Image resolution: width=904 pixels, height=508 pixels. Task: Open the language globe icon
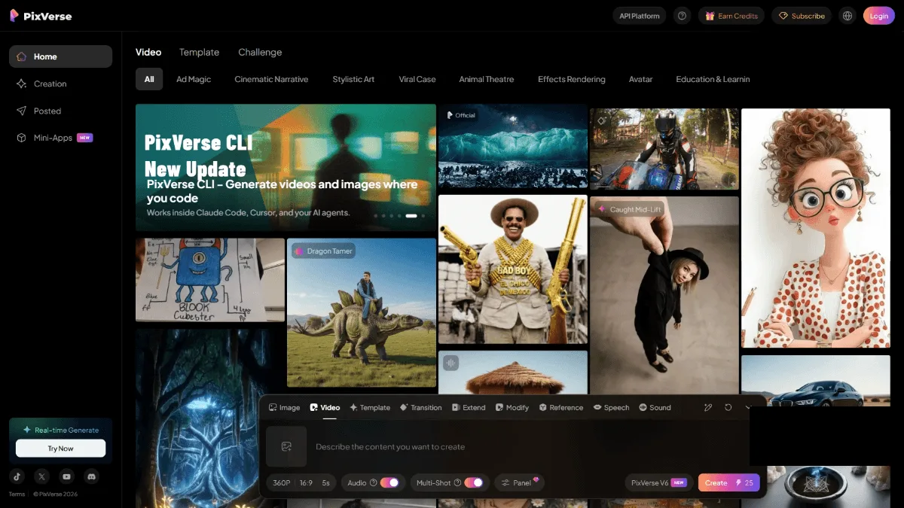[847, 16]
